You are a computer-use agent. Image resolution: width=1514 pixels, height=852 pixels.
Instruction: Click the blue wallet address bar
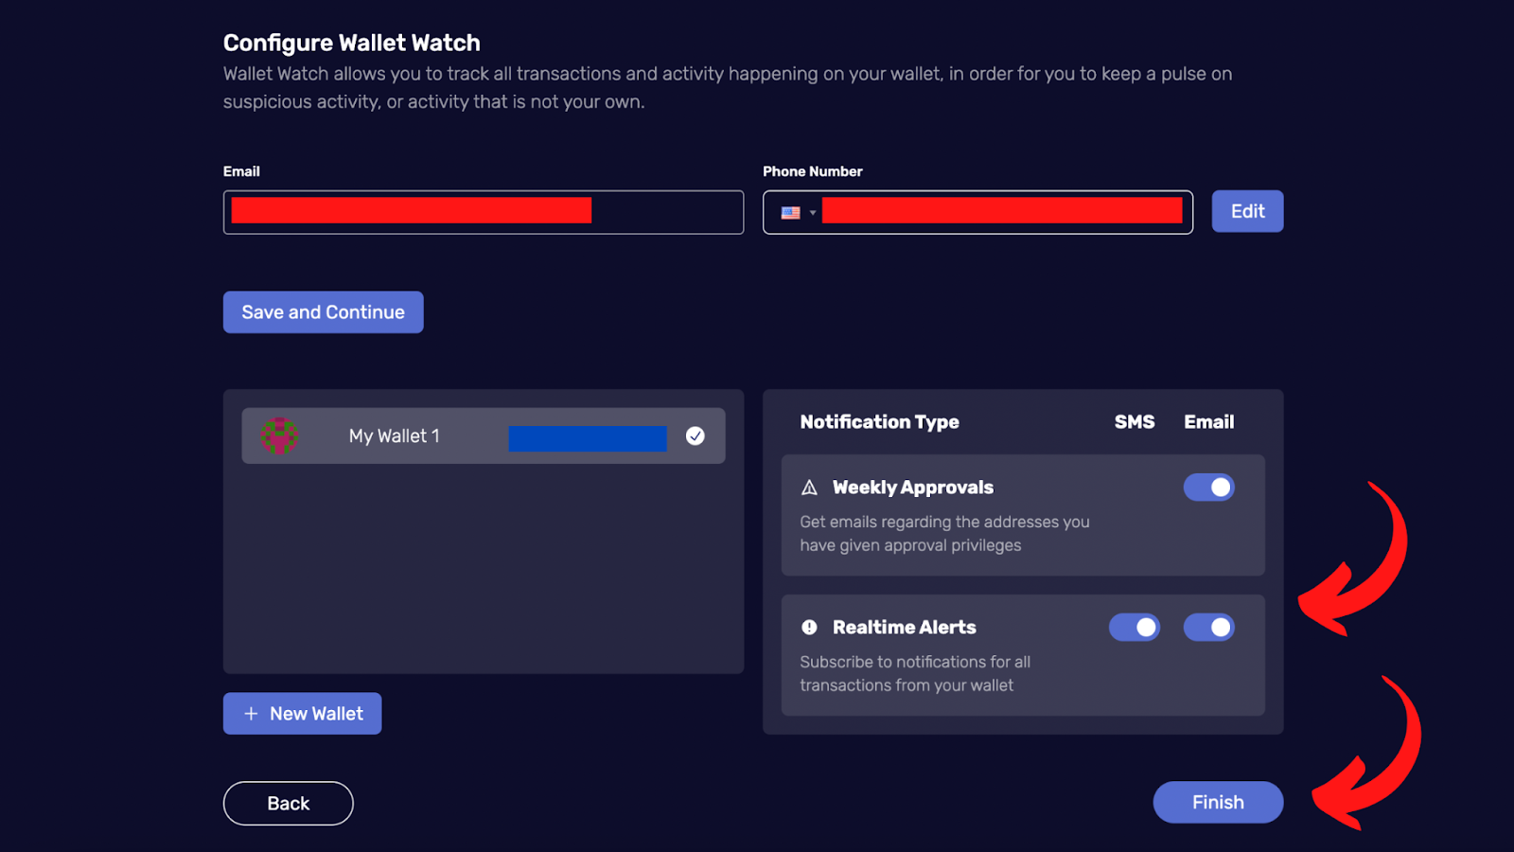pyautogui.click(x=588, y=438)
